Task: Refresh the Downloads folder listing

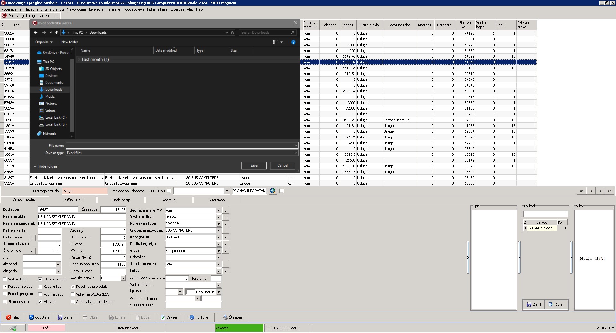Action: pos(233,32)
